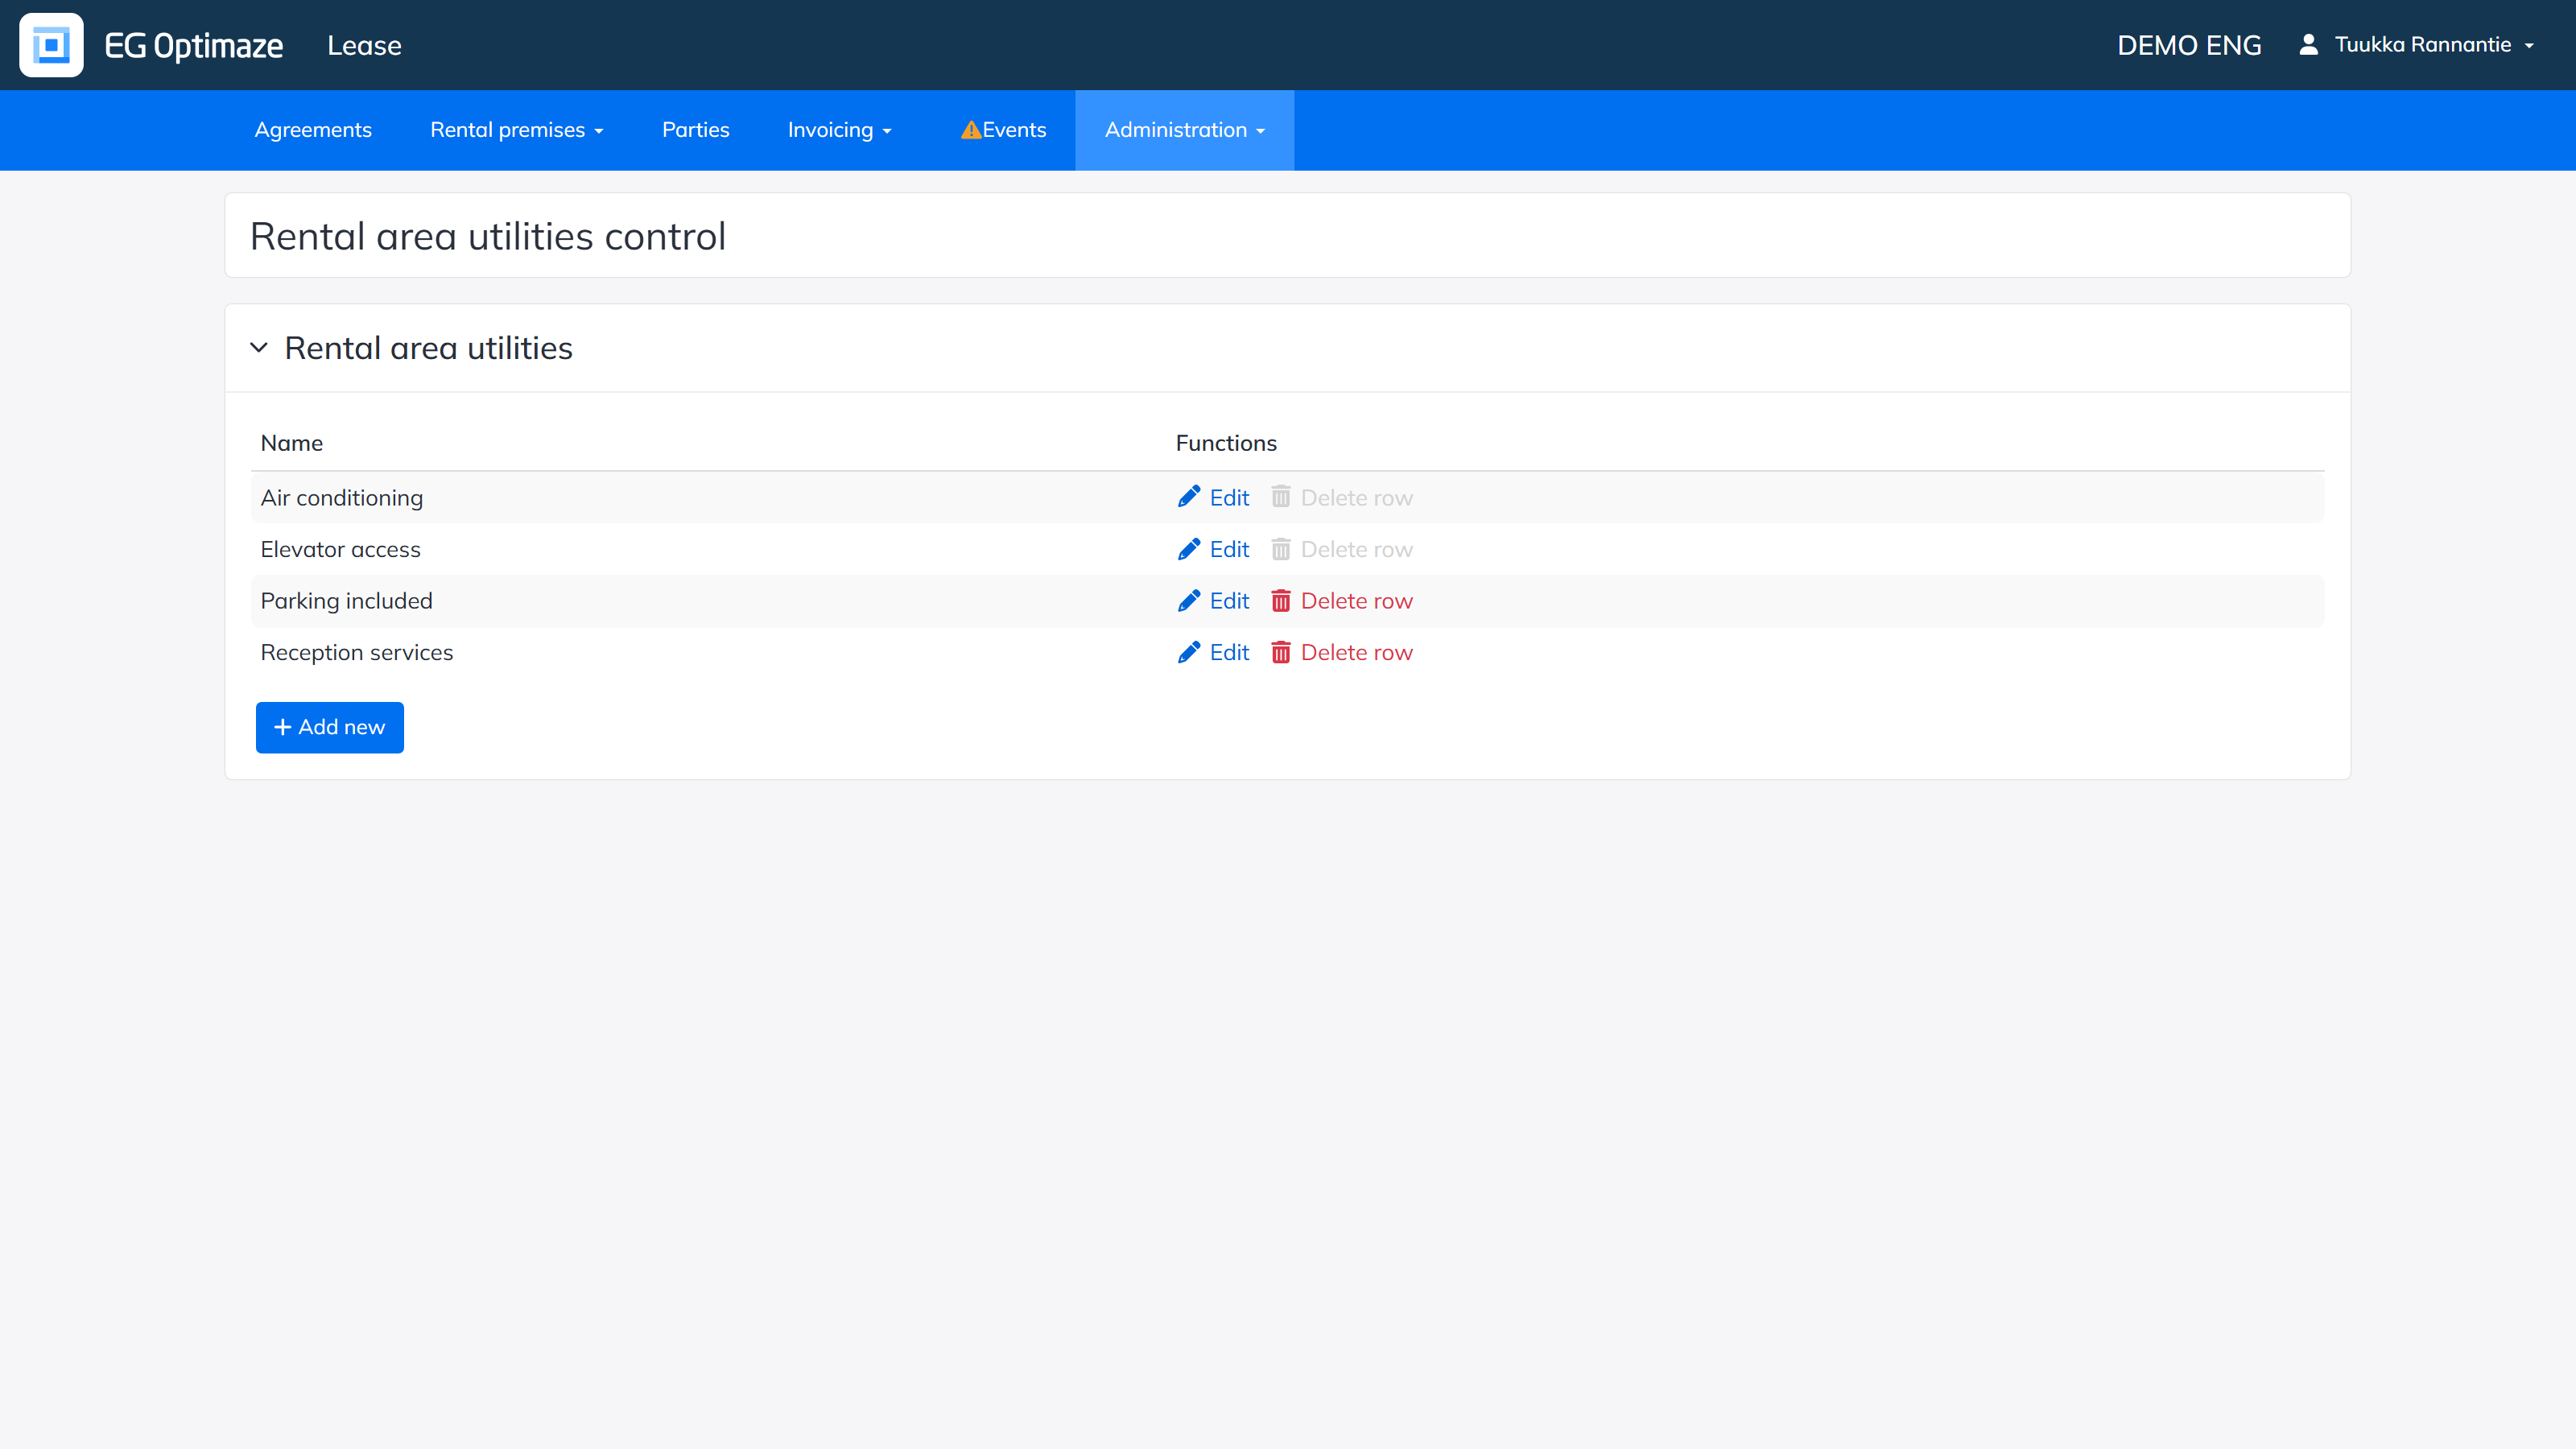Image resolution: width=2576 pixels, height=1449 pixels.
Task: Edit the Parking included utility
Action: coord(1213,600)
